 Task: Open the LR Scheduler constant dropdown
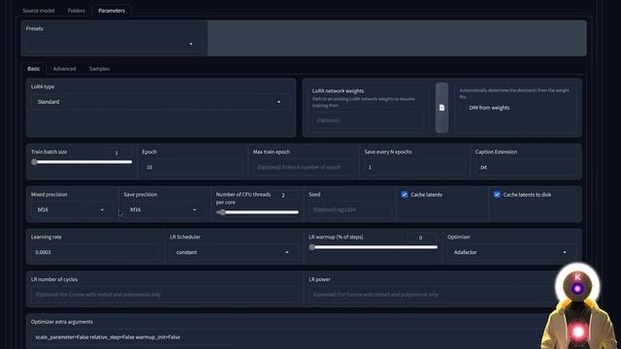pyautogui.click(x=233, y=252)
